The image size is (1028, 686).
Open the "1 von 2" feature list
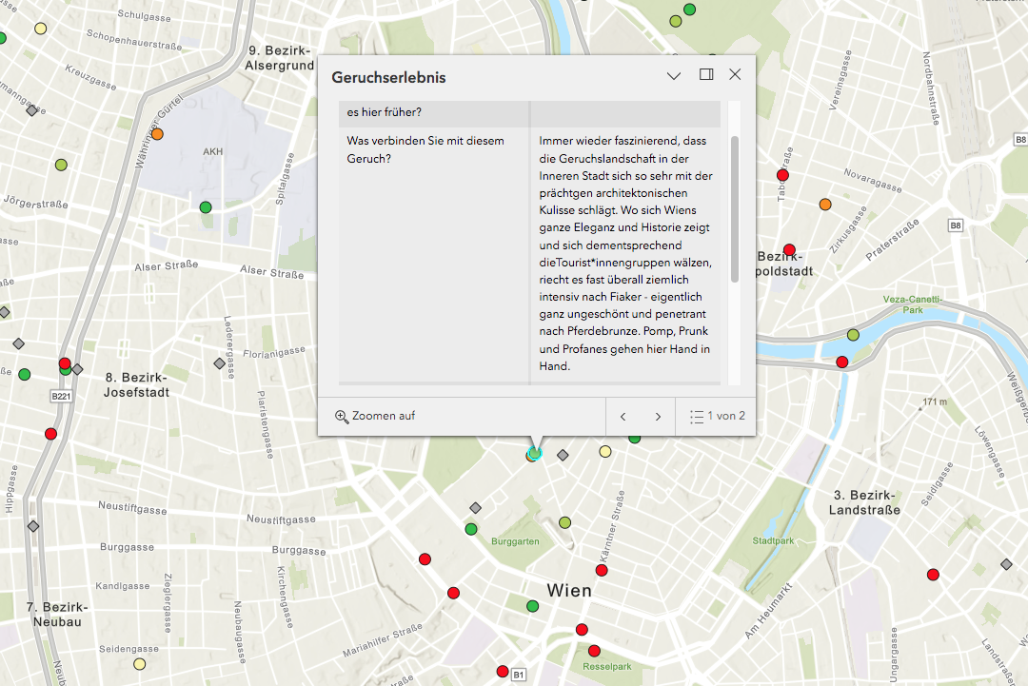click(x=717, y=417)
